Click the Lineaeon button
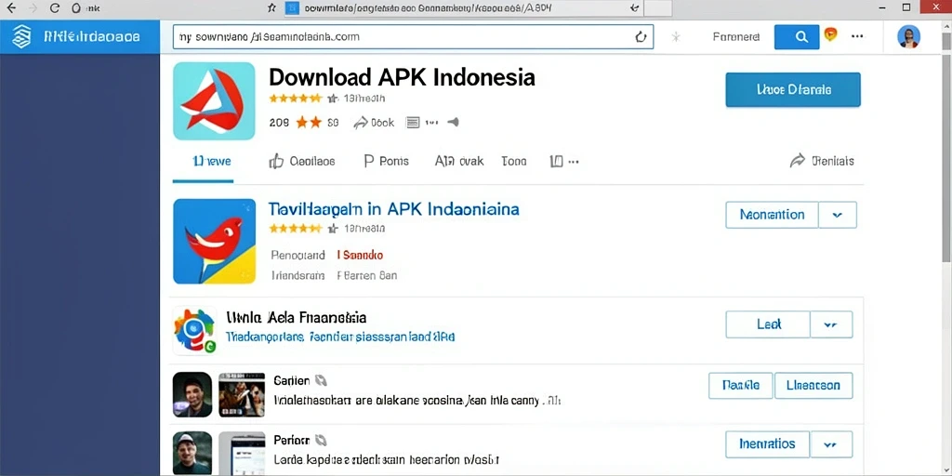The image size is (952, 476). pos(813,386)
